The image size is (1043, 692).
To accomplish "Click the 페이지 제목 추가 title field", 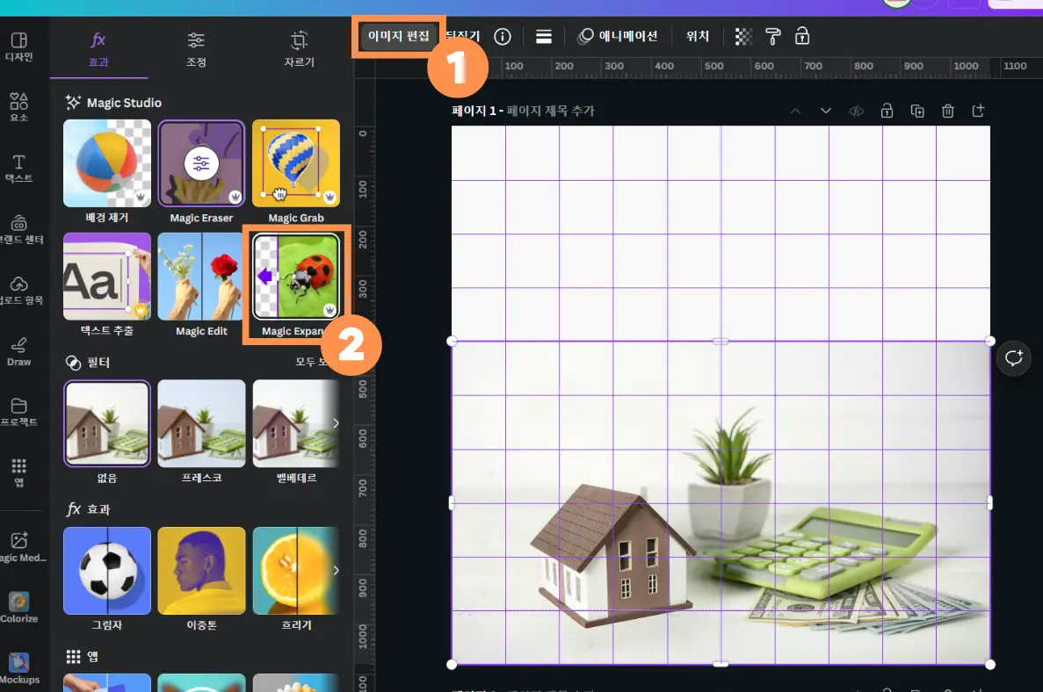I will pyautogui.click(x=551, y=111).
